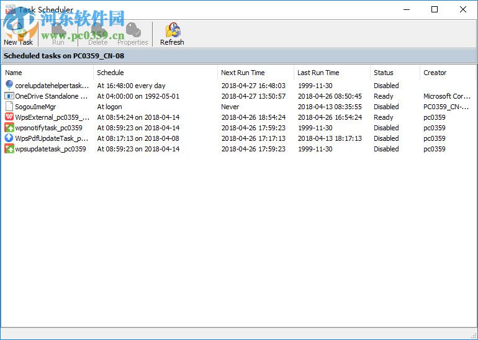Select the WpsPdfUpdateTask task name
Image resolution: width=478 pixels, height=340 pixels.
click(x=52, y=138)
